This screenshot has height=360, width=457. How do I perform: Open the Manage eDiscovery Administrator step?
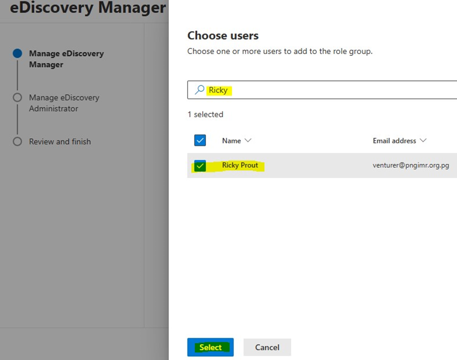64,103
